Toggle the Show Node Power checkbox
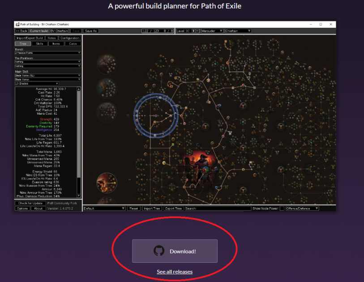The height and width of the screenshot is (282, 364). click(x=282, y=209)
